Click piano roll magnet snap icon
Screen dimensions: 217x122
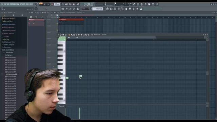(x=63, y=35)
